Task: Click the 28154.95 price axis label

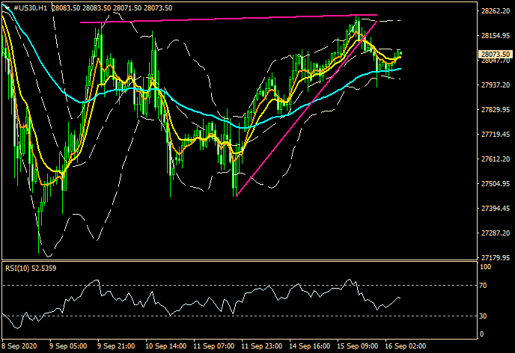Action: 494,36
